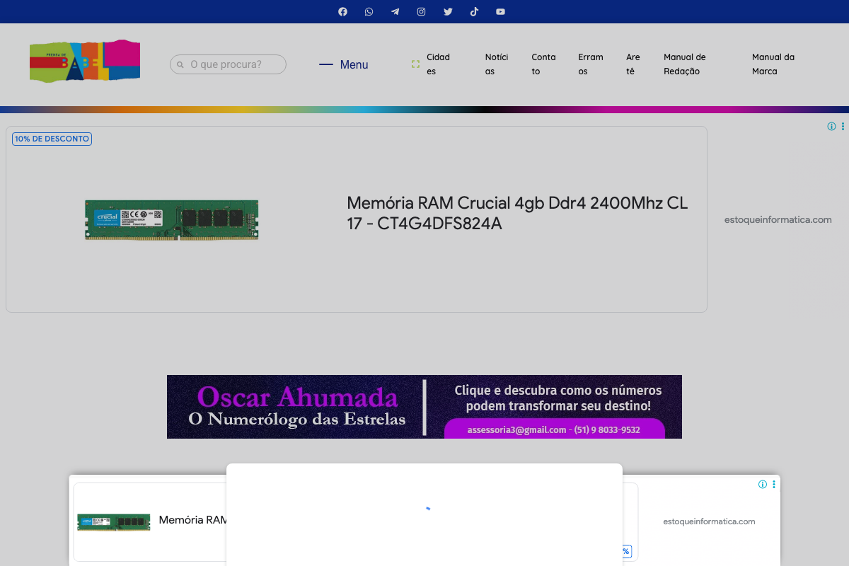Select Manual de Redação in navigation

684,64
